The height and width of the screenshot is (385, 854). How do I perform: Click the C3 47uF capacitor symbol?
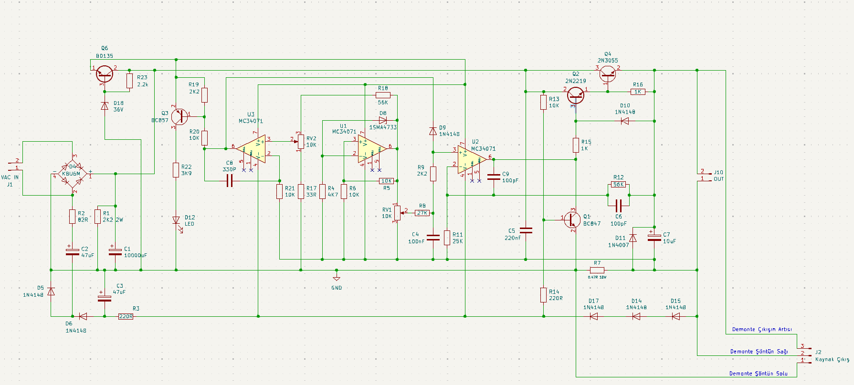[x=105, y=297]
